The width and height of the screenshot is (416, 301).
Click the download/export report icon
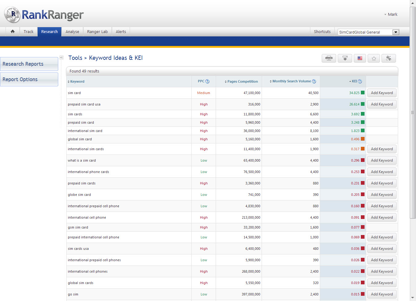pyautogui.click(x=345, y=58)
